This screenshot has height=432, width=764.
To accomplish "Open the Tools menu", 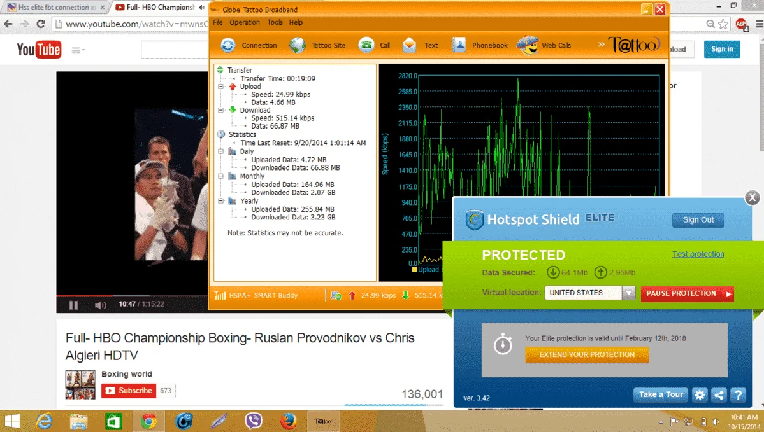I will pyautogui.click(x=275, y=22).
